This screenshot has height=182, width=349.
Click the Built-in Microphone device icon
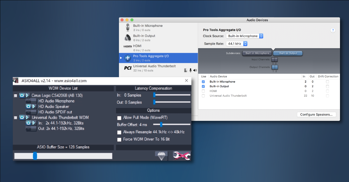point(128,28)
